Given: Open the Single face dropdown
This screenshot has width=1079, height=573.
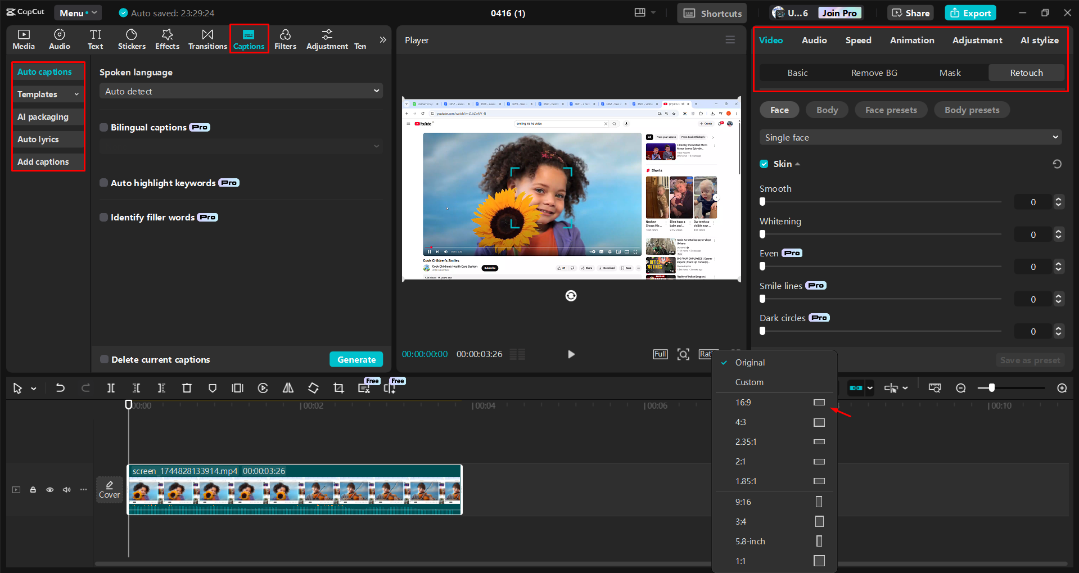Looking at the screenshot, I should pos(909,137).
